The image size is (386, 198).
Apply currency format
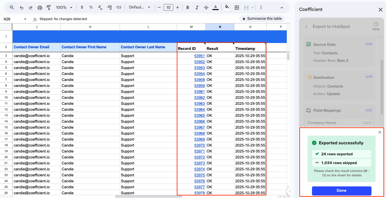(82, 7)
